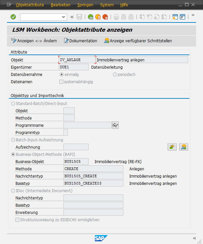203x244 pixels.
Task: Toggle the systemabhängig checkbox
Action: click(x=61, y=82)
